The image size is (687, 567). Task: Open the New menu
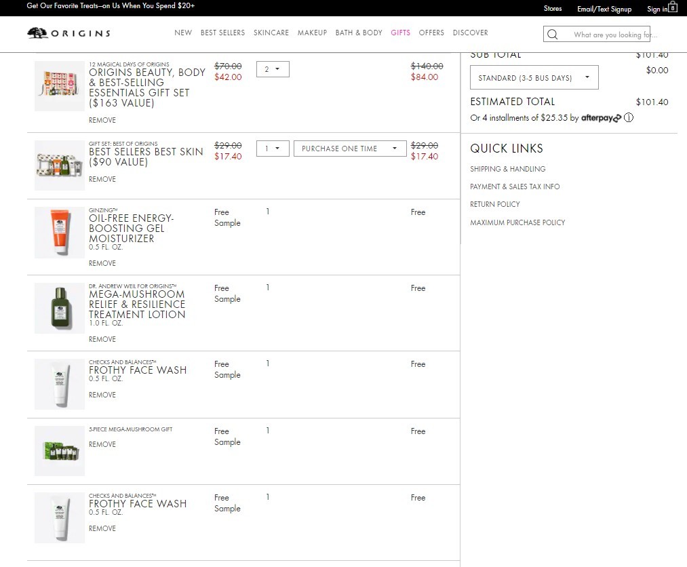point(183,33)
